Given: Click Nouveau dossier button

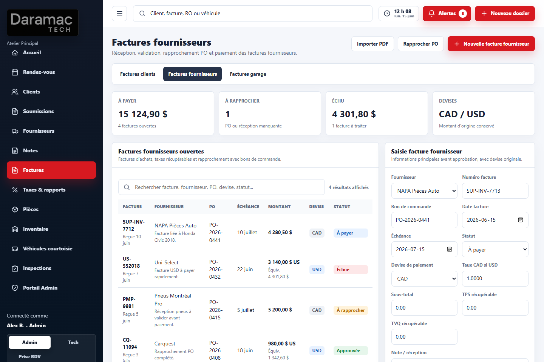Looking at the screenshot, I should [x=505, y=14].
